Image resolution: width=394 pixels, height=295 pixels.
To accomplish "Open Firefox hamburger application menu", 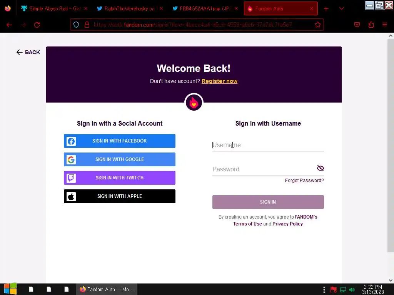I will pyautogui.click(x=385, y=25).
